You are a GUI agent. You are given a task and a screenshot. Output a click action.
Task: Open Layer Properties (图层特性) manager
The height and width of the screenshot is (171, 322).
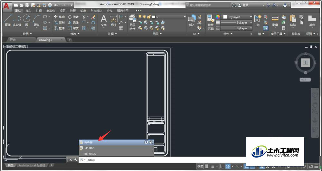pyautogui.click(x=132, y=23)
